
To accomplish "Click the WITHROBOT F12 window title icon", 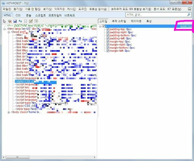I will (x=4, y=3).
